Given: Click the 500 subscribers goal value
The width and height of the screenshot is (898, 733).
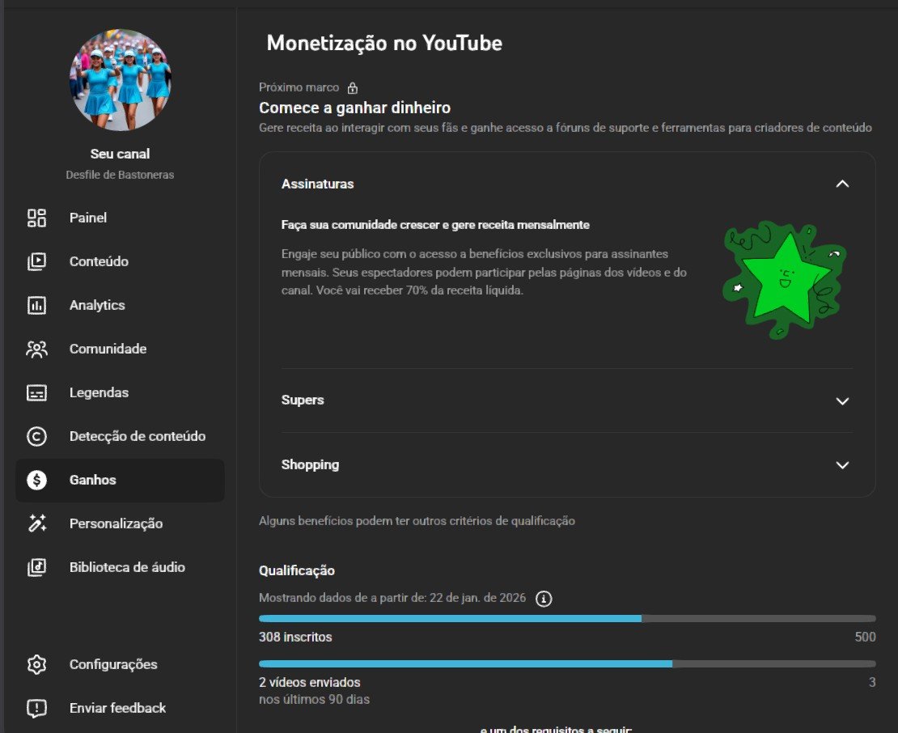Looking at the screenshot, I should coord(865,637).
